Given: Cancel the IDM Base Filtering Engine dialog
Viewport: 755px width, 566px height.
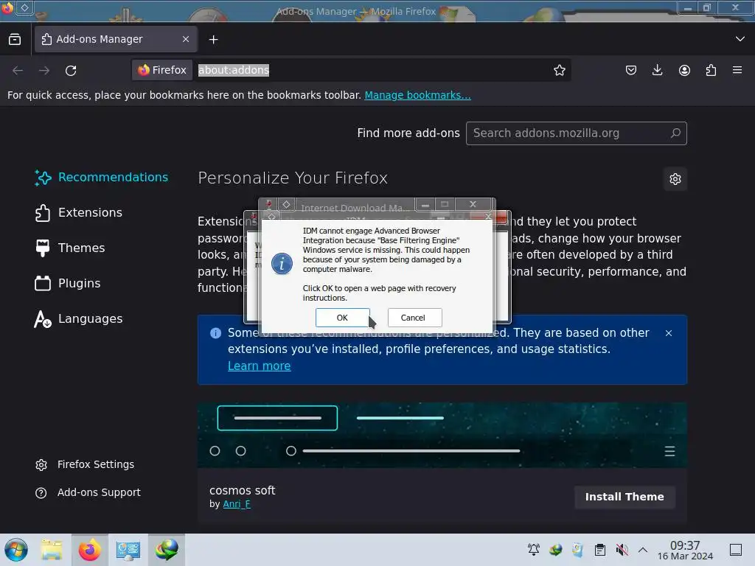Looking at the screenshot, I should (x=414, y=318).
